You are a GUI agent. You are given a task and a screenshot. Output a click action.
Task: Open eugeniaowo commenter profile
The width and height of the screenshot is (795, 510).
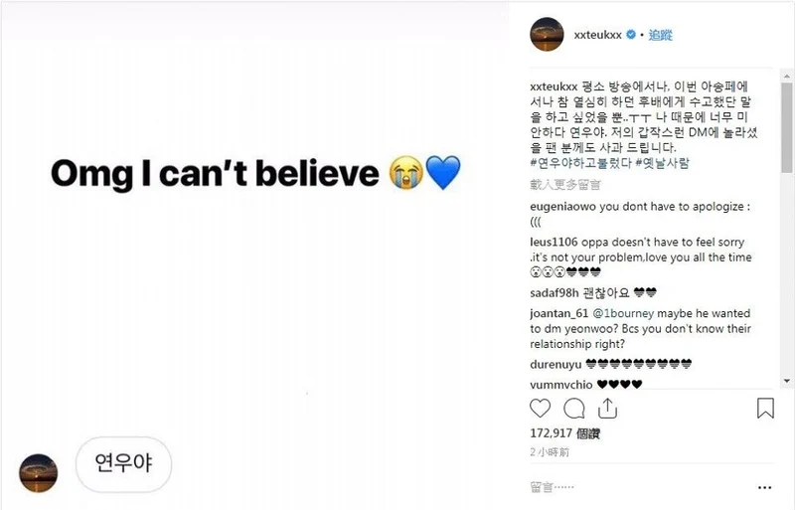click(560, 206)
